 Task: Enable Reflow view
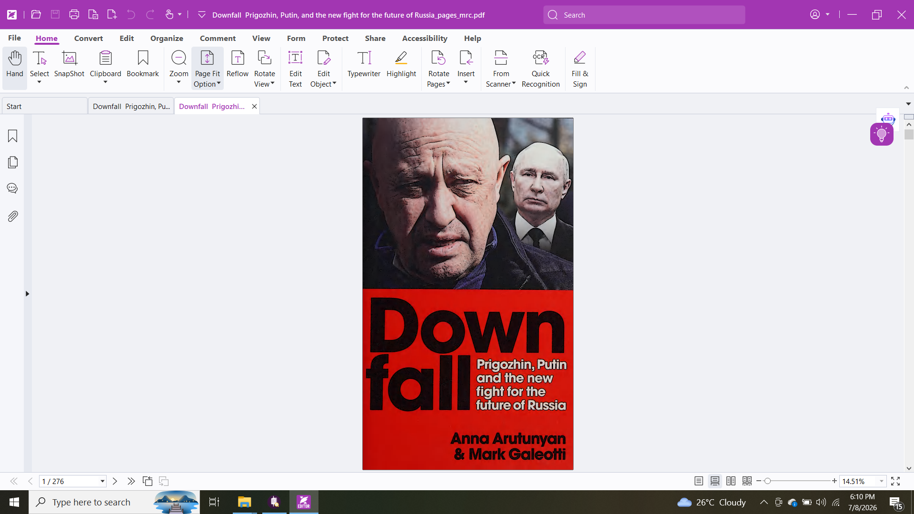coord(238,64)
